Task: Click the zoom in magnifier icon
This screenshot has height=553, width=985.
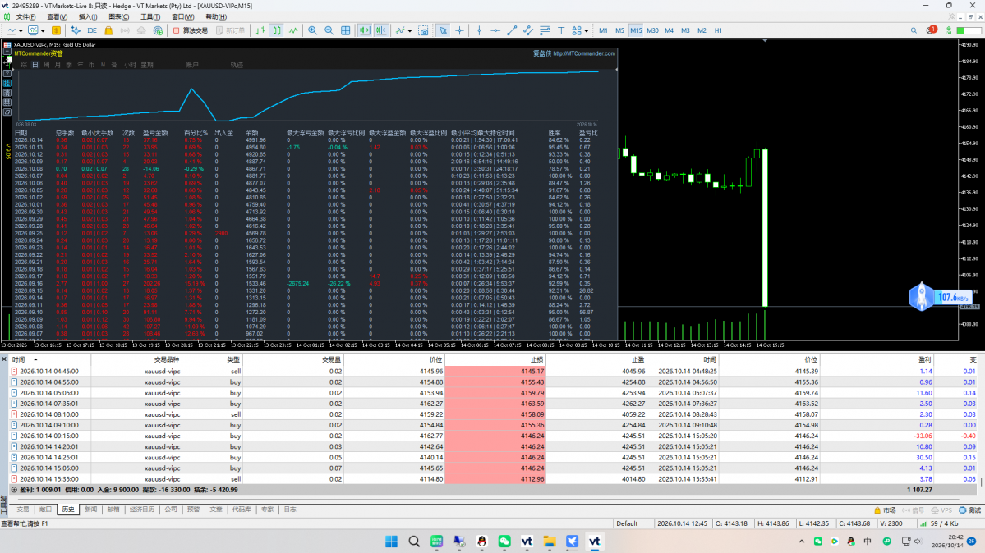Action: (x=312, y=30)
